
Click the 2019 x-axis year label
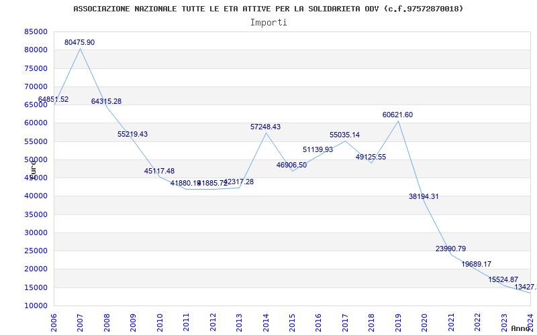[x=397, y=323]
